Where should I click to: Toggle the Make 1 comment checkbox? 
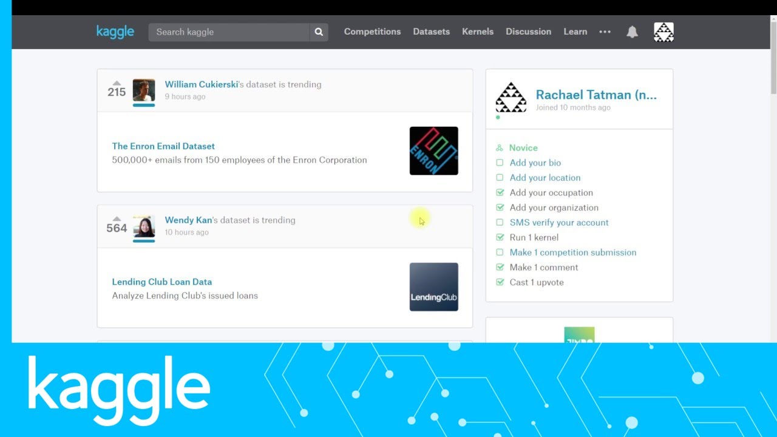(x=500, y=267)
